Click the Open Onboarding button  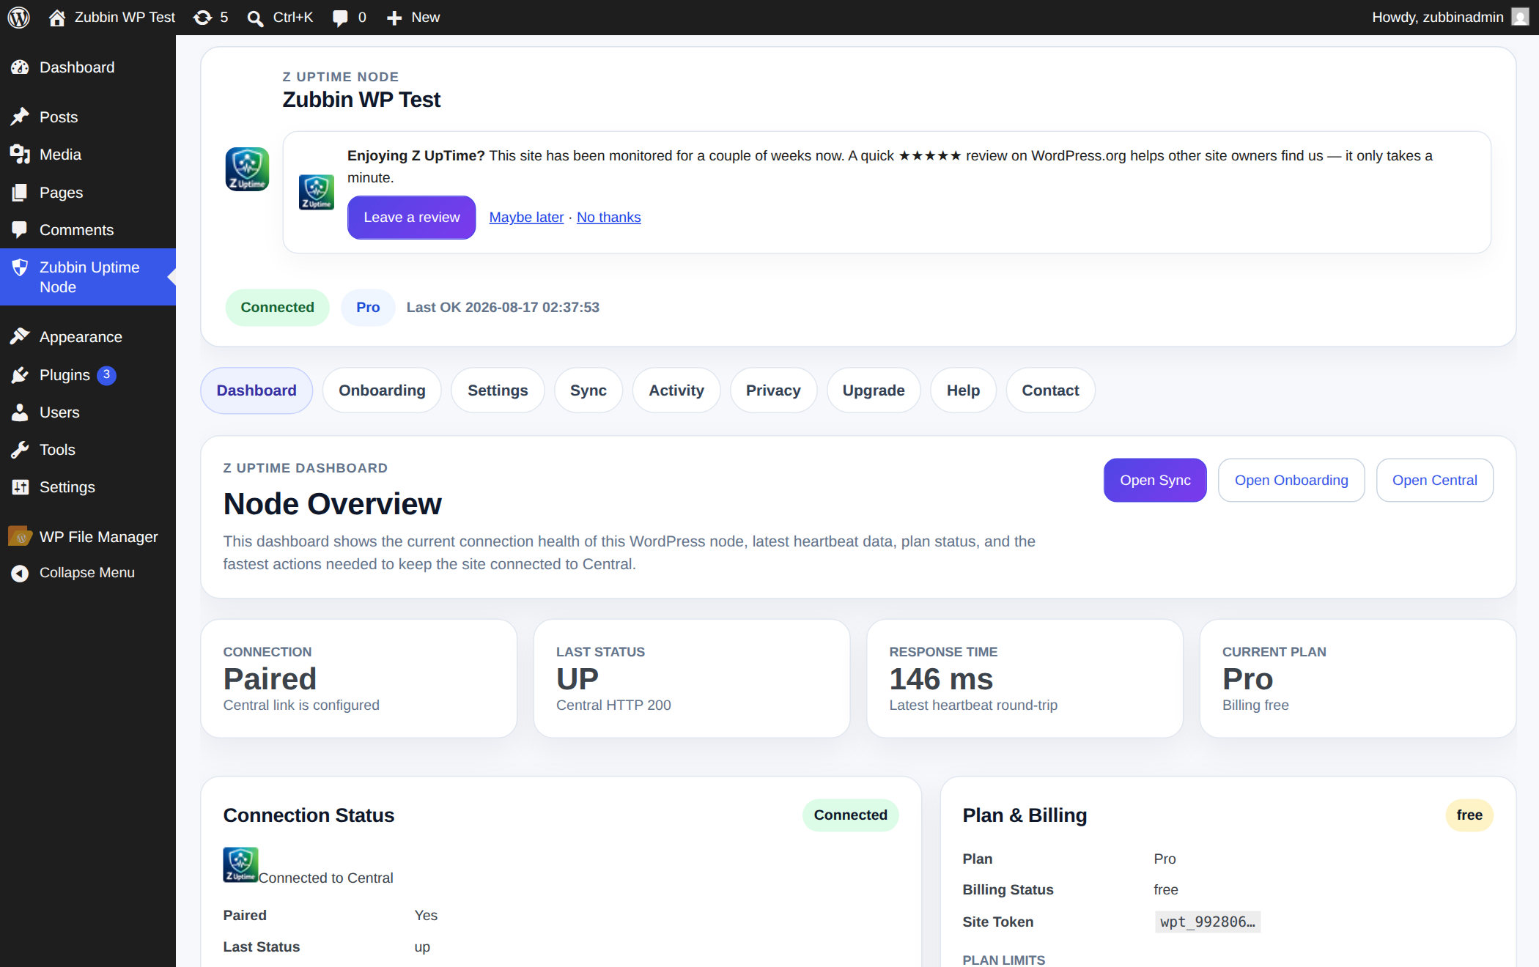coord(1291,481)
